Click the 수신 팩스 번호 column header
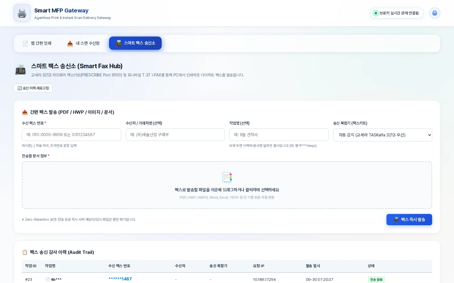 coord(119,266)
